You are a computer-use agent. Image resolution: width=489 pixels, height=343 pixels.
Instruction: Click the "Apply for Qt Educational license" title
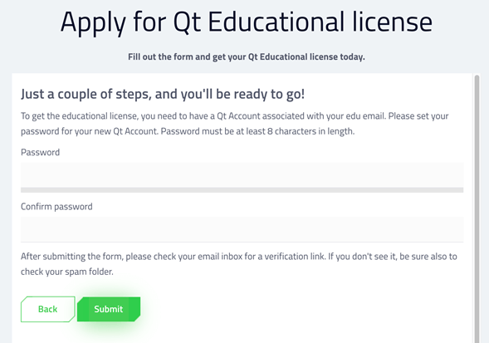coord(247,22)
